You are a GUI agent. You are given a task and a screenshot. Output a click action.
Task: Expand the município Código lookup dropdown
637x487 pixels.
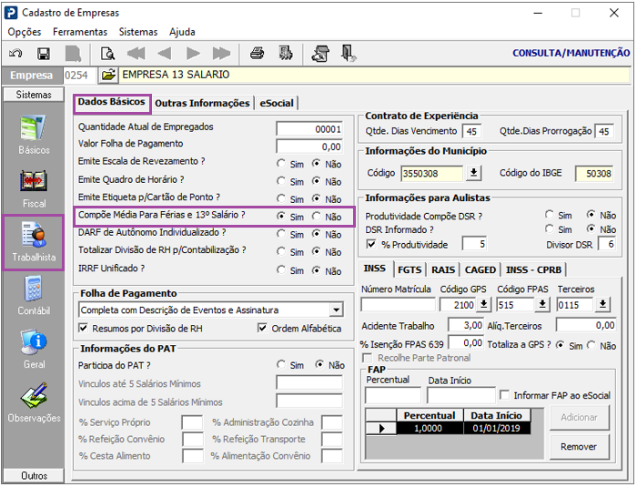pos(473,173)
